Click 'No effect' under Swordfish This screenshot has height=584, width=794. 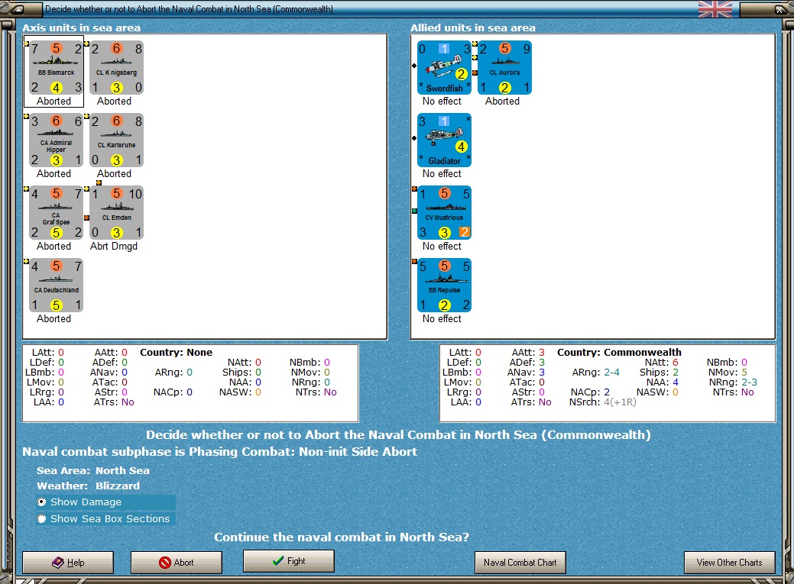442,102
